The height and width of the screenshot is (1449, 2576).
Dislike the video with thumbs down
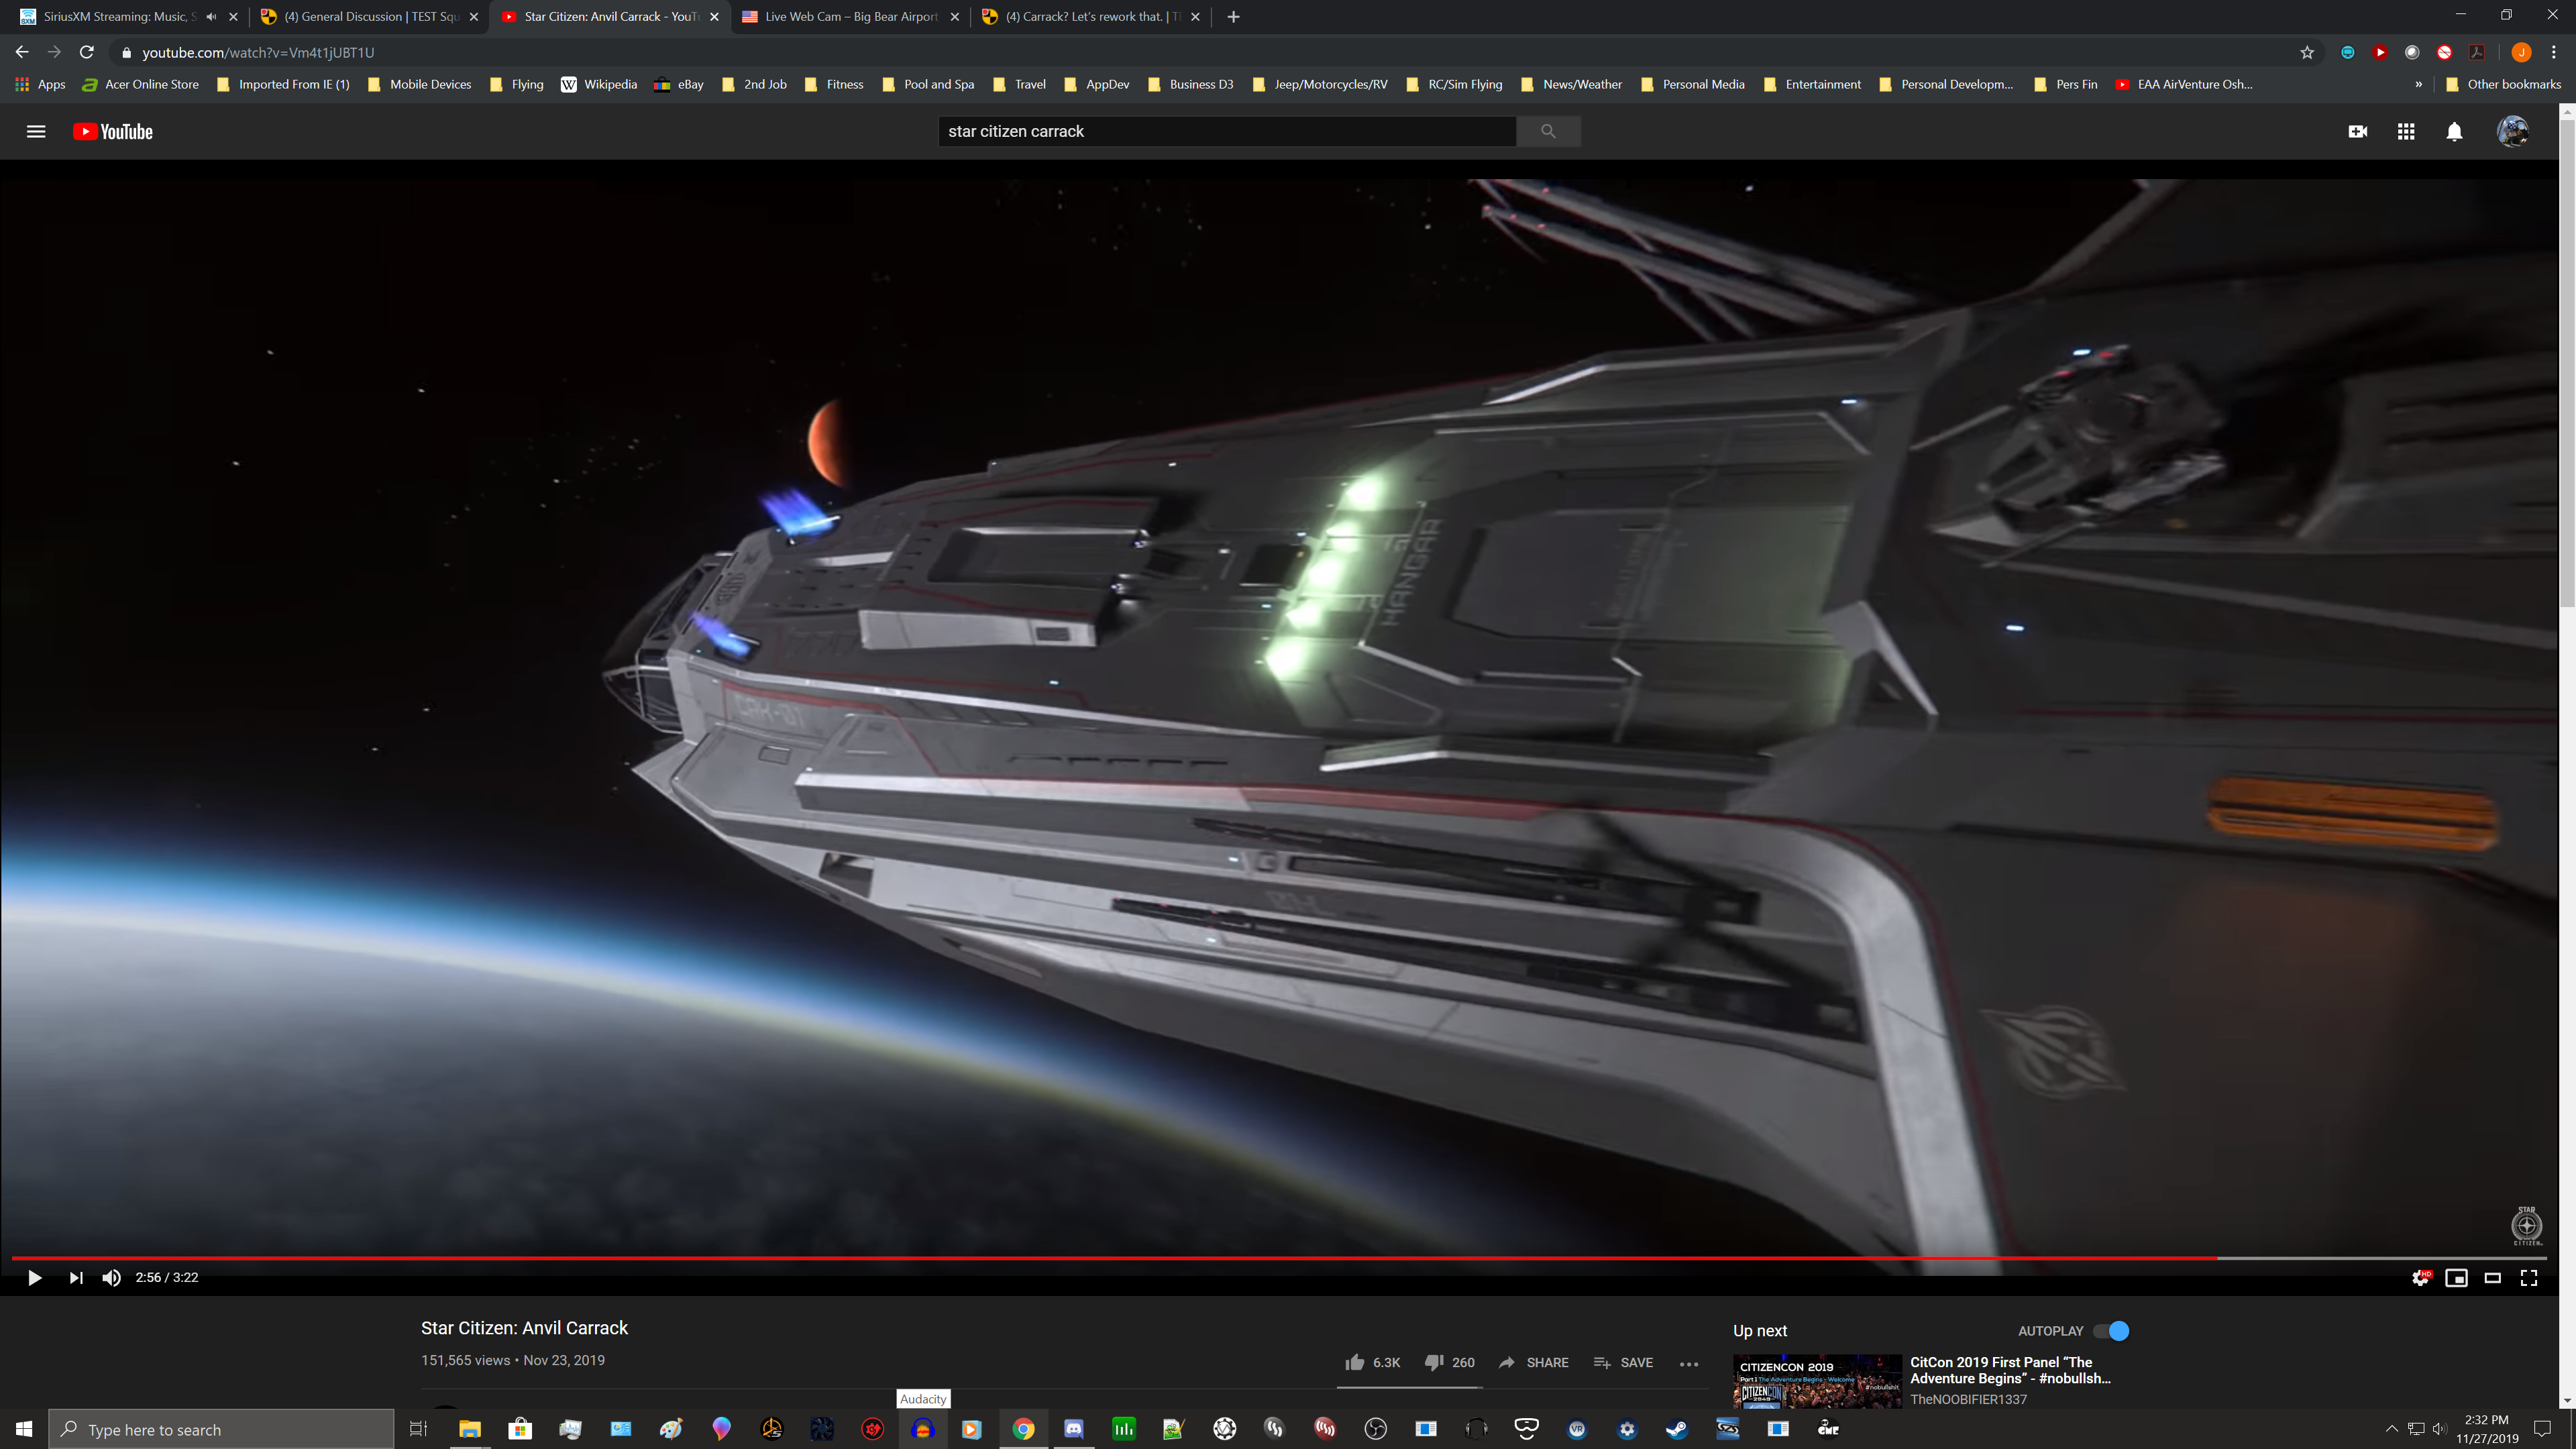pos(1433,1362)
